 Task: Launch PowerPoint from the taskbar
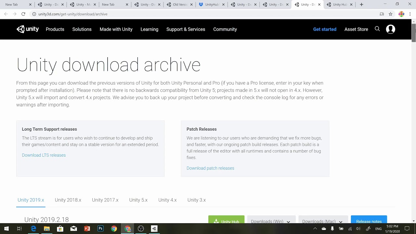(x=87, y=228)
